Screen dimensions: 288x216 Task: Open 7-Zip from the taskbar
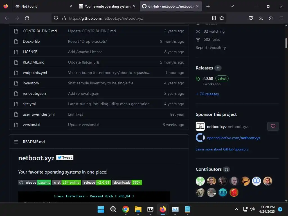(x=150, y=209)
